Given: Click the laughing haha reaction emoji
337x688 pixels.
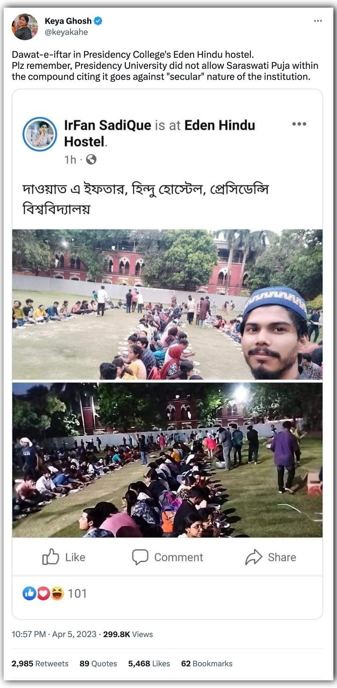Looking at the screenshot, I should [x=57, y=593].
